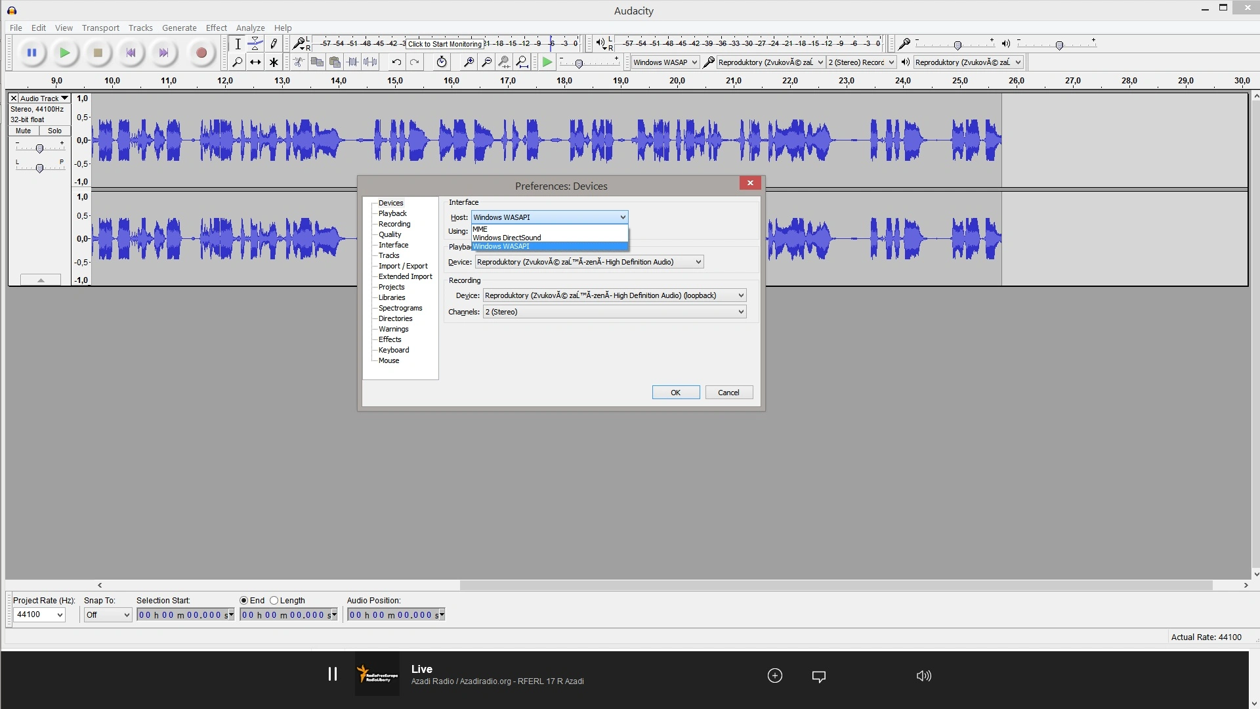The image size is (1260, 709).
Task: Open the Spectrograms preferences category
Action: click(x=400, y=308)
